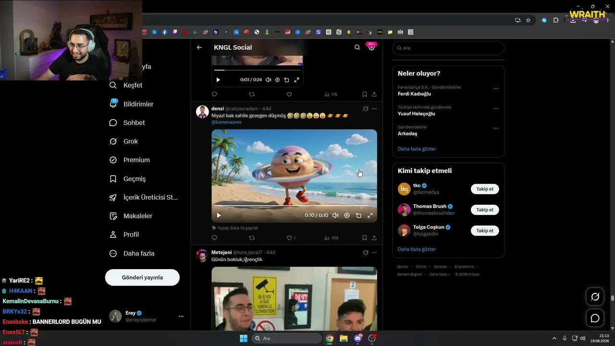Expand the footer Daha fazla menu
Viewport: 615px width, 346px height.
[440, 274]
